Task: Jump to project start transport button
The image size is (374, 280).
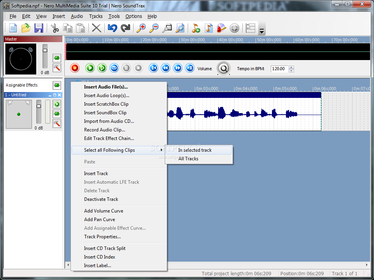Action: coord(153,68)
